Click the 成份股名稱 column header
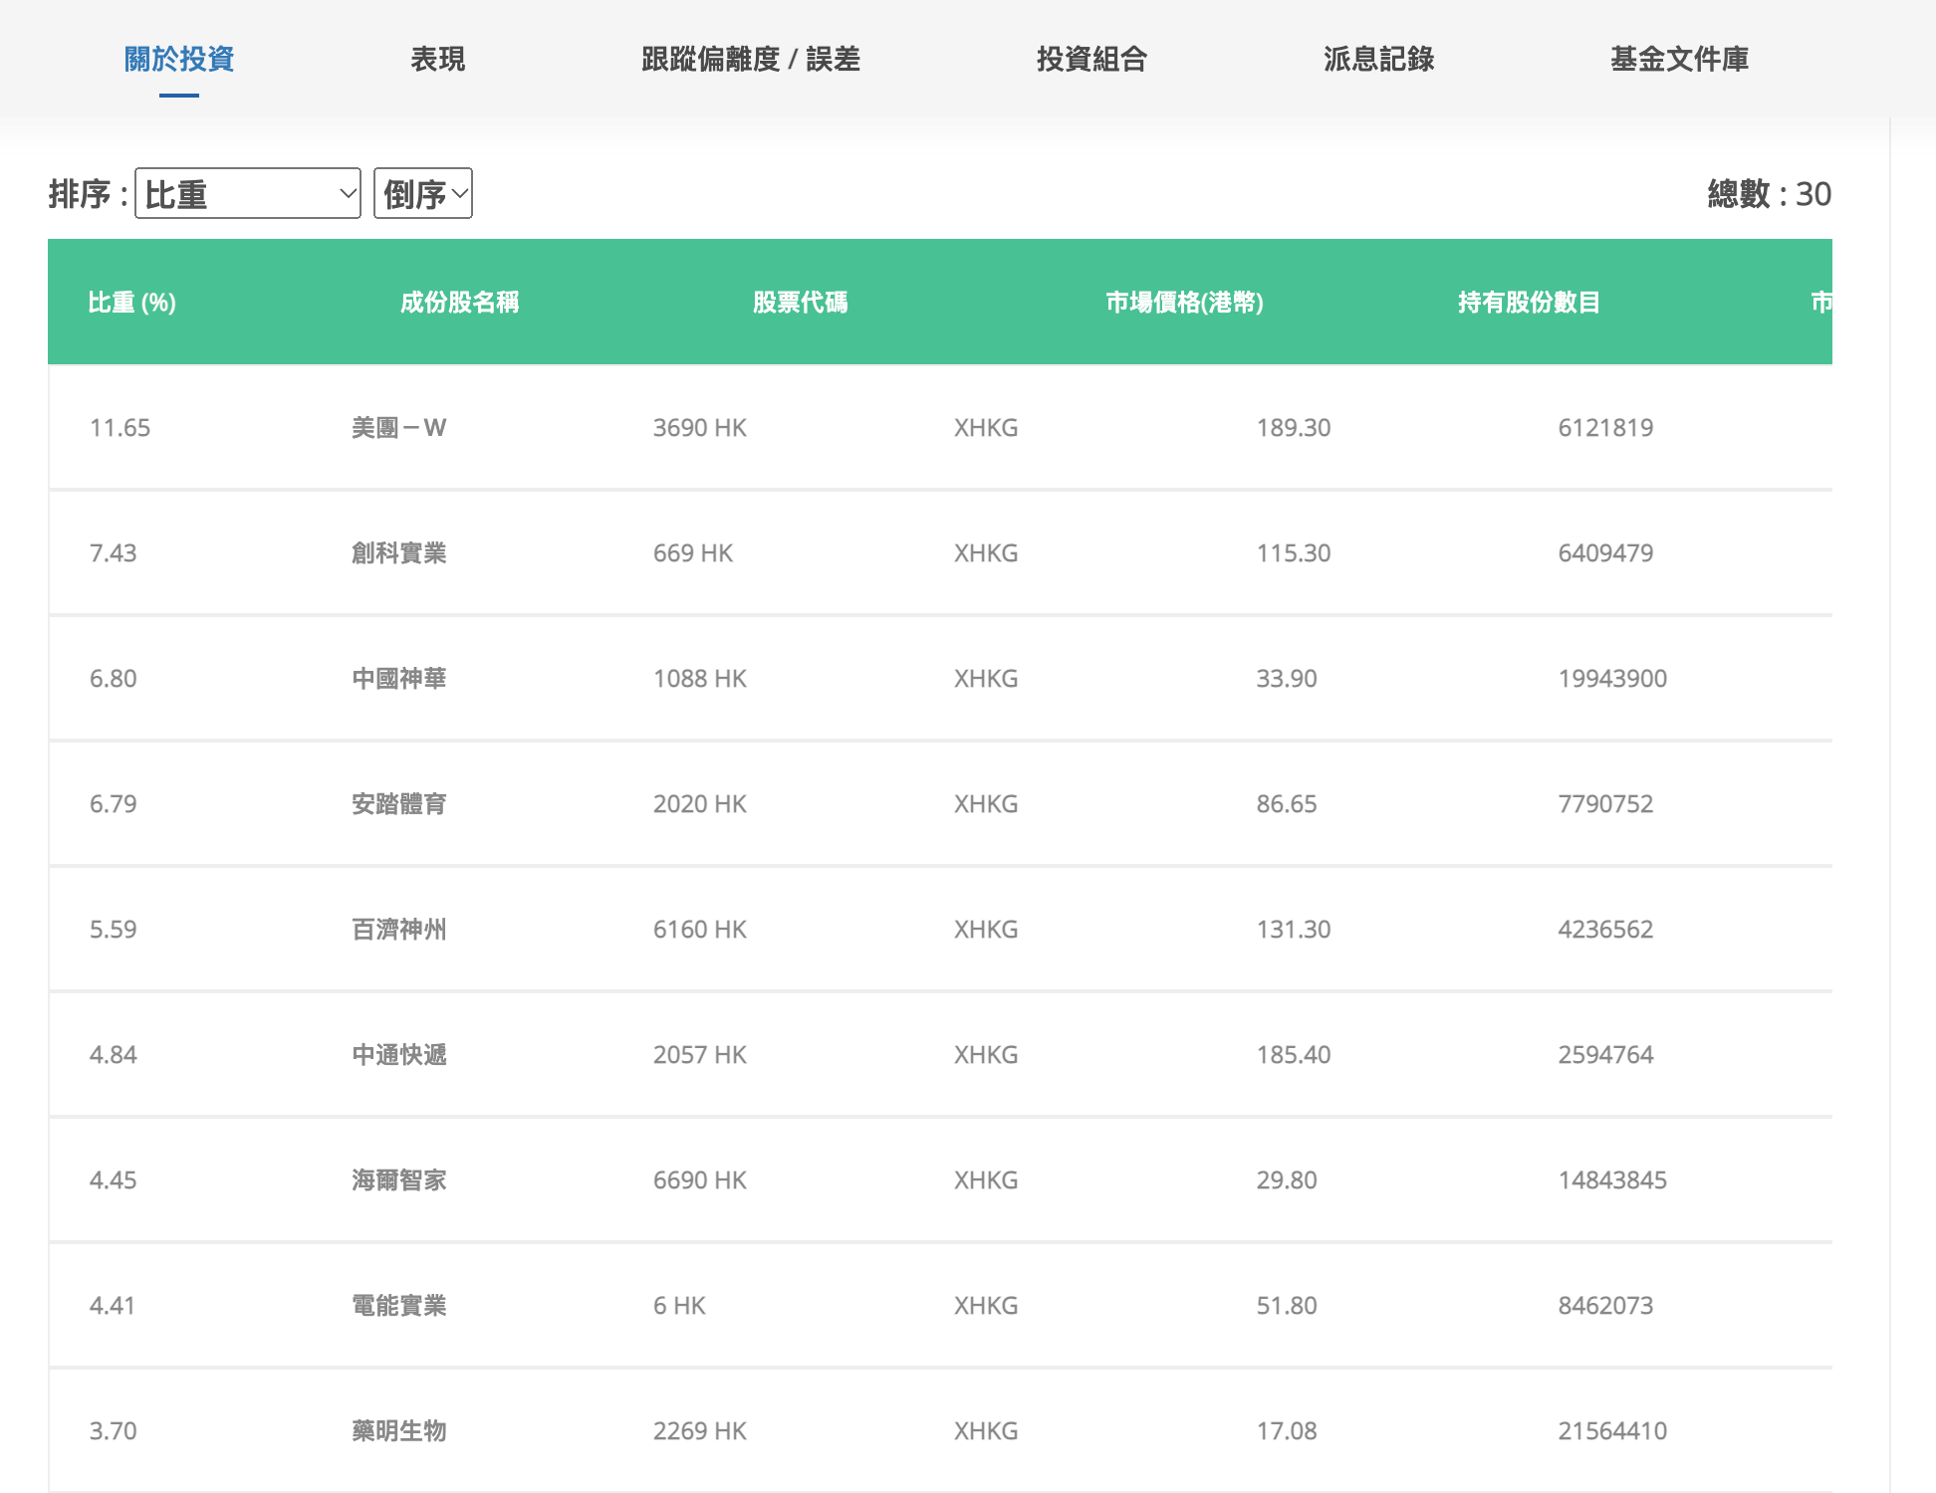Viewport: 1936px width, 1493px height. (460, 302)
